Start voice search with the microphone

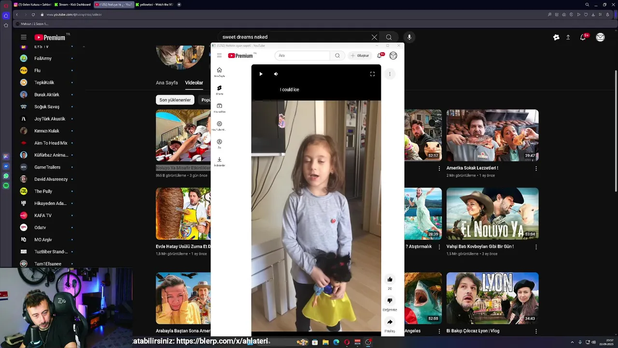[409, 37]
